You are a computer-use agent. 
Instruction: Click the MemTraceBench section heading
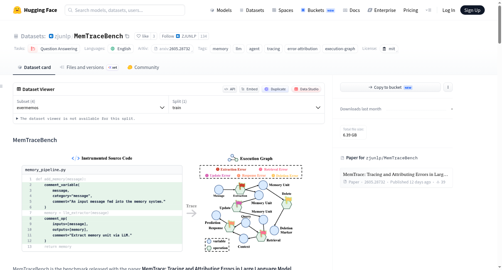pyautogui.click(x=35, y=140)
